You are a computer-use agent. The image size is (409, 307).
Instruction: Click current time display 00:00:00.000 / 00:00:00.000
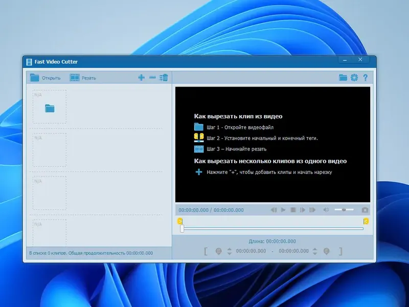click(211, 210)
